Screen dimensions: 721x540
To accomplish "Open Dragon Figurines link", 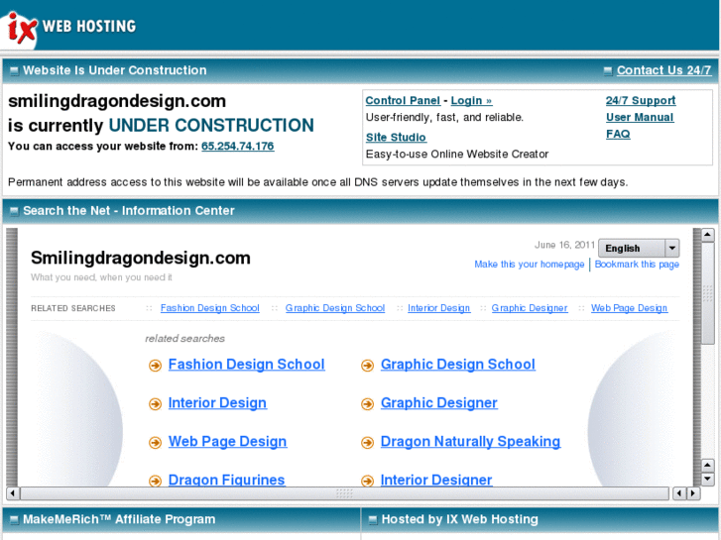I will tap(226, 480).
